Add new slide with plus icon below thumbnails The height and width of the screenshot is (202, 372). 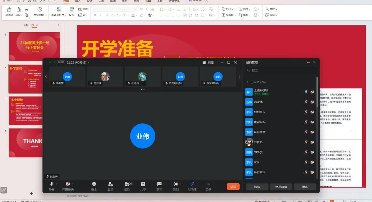click(x=32, y=193)
